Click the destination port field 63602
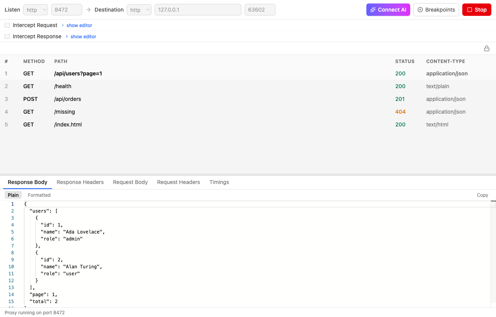Screen dimensions: 496x317 tap(260, 10)
